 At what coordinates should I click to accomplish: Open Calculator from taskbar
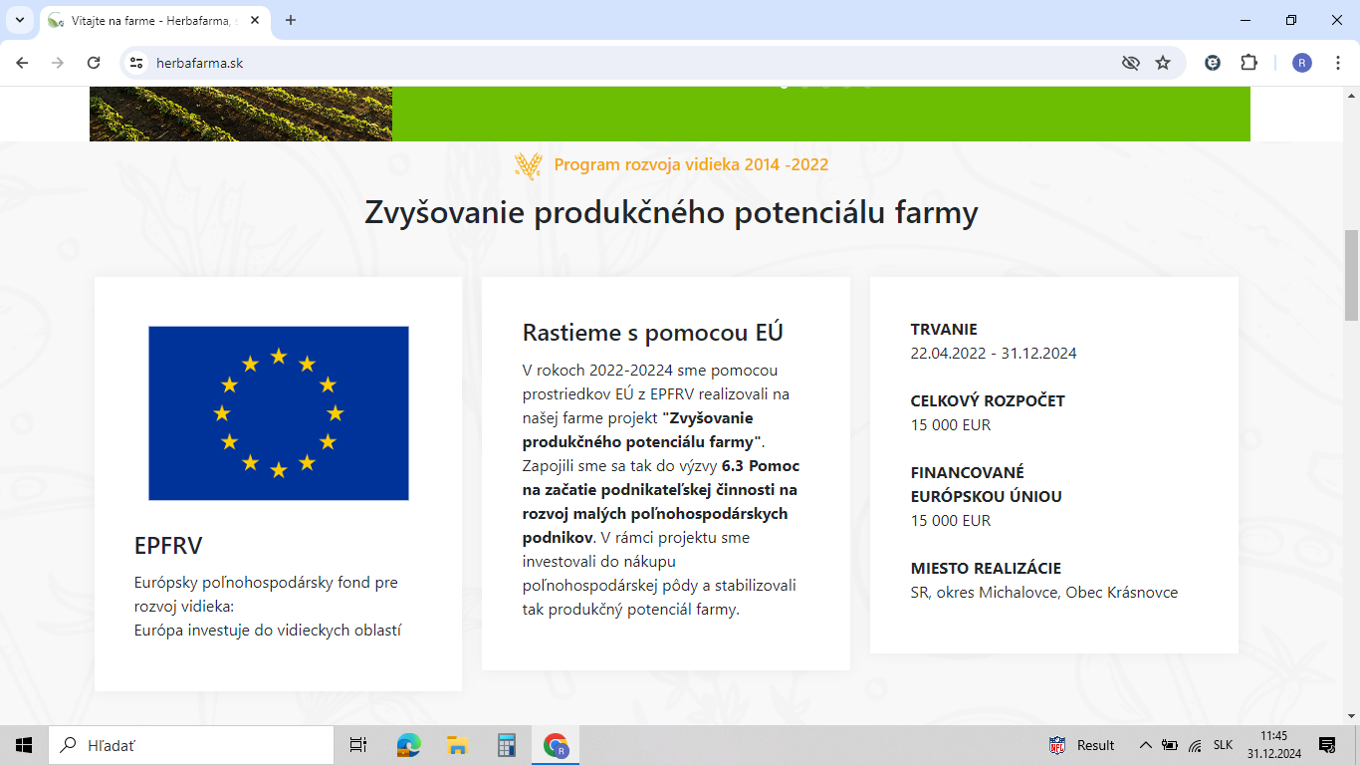[506, 745]
